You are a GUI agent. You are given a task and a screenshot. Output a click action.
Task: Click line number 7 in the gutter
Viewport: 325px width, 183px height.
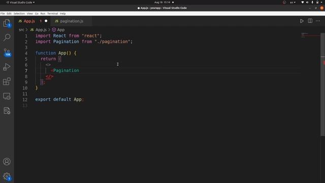26,71
